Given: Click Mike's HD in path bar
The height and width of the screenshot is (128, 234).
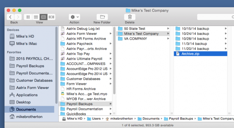Looking at the screenshot, I should (x=72, y=119).
